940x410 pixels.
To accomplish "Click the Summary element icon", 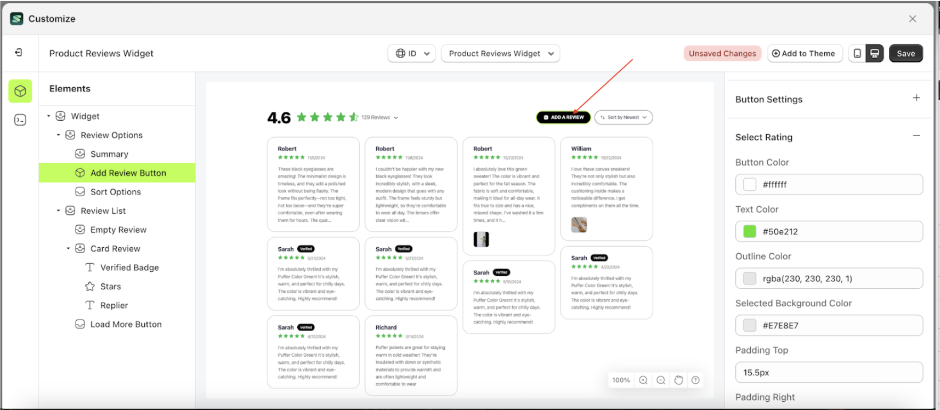I will pyautogui.click(x=80, y=154).
